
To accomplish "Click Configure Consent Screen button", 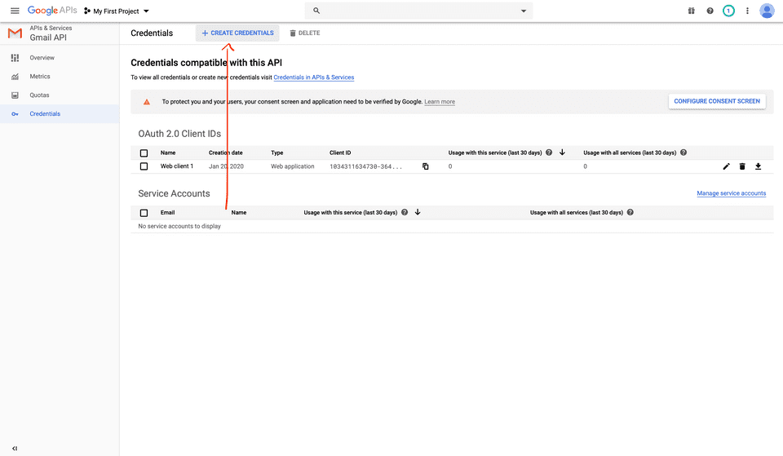I will 717,101.
